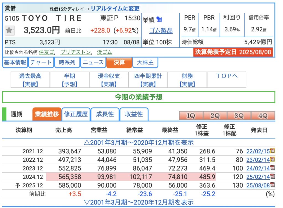283x208 pixels.
Task: Click 決算発表予定日 2025/08/08 banner
Action: pos(233,52)
